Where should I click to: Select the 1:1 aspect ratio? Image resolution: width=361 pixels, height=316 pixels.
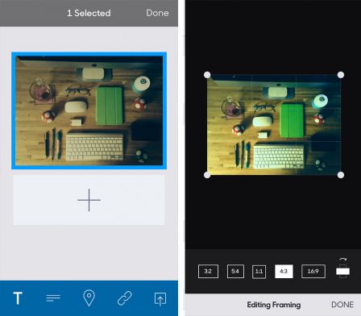pyautogui.click(x=259, y=272)
